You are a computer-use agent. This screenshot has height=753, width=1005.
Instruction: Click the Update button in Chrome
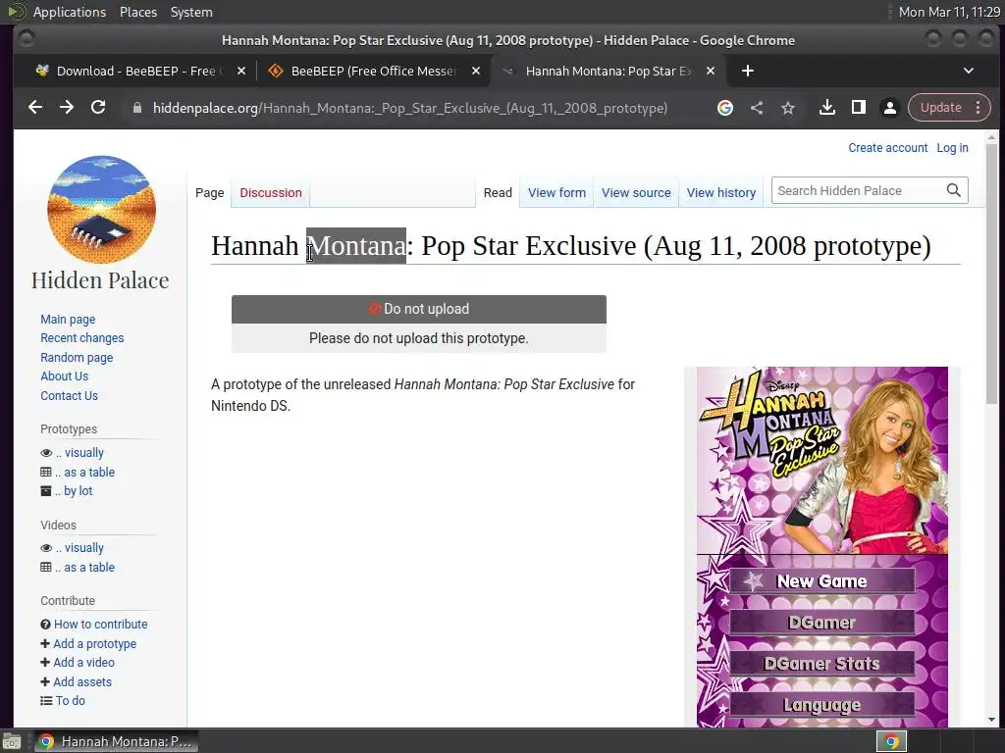(x=941, y=108)
